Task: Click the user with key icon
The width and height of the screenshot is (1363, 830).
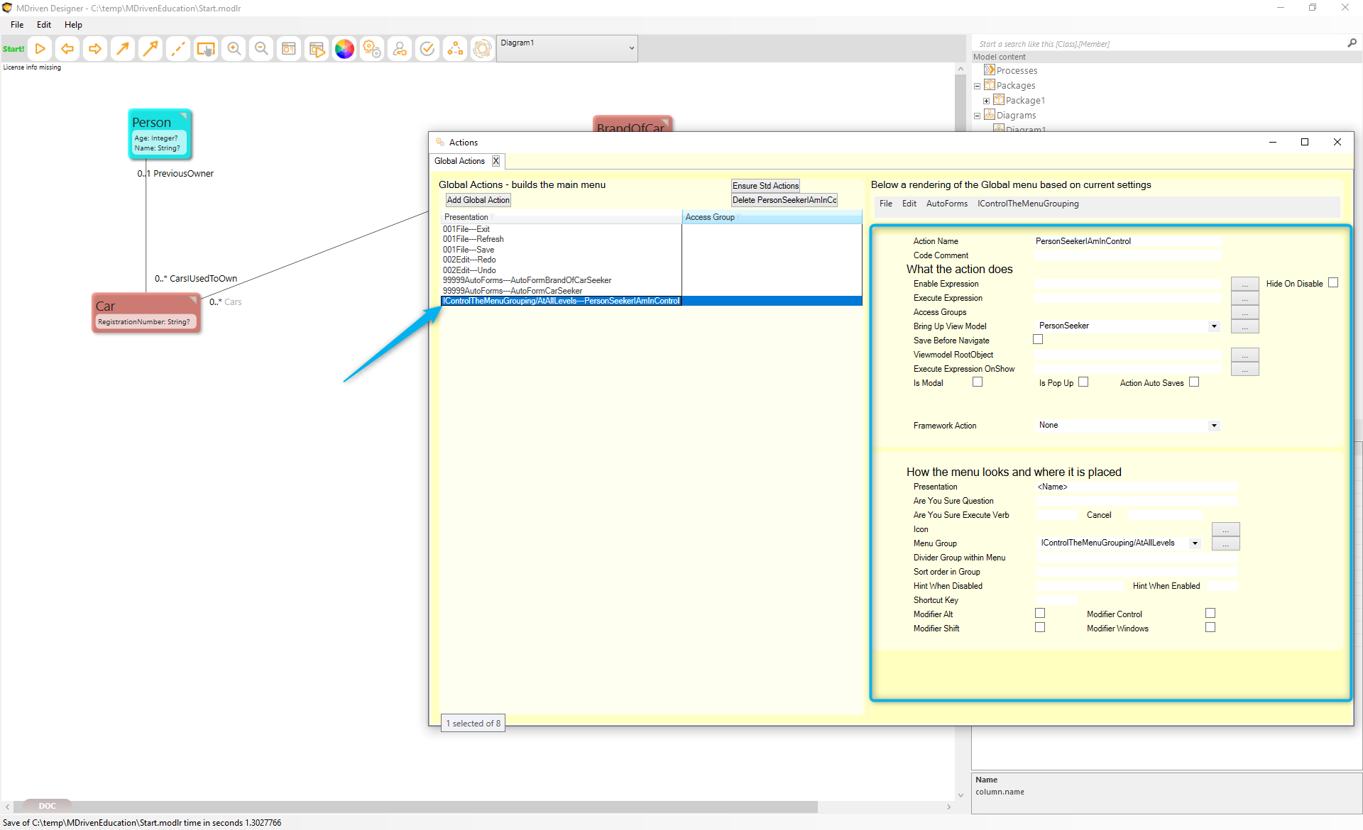Action: click(400, 49)
